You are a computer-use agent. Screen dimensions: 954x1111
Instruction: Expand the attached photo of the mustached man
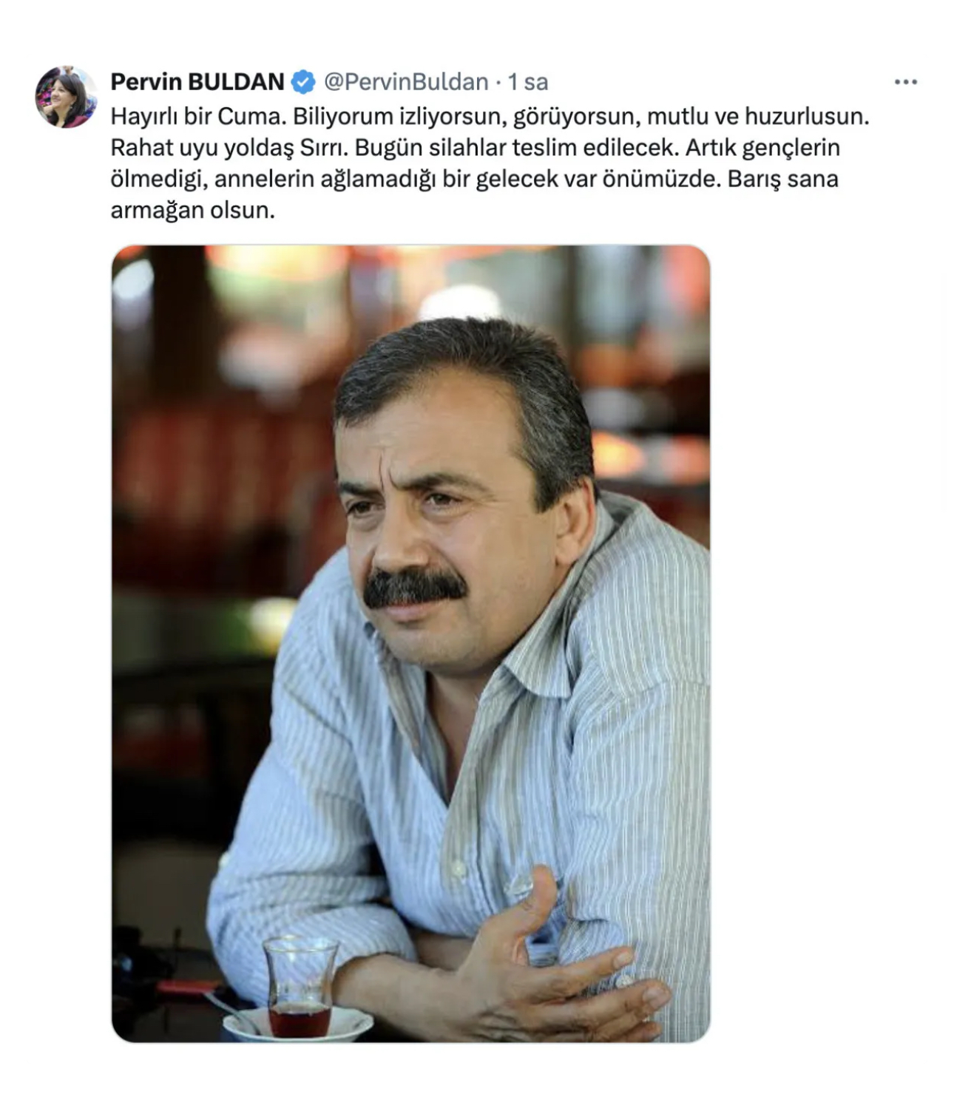point(411,644)
